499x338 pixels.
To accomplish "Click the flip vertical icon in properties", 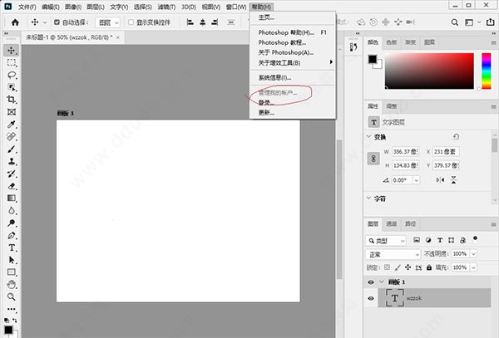I will click(454, 180).
